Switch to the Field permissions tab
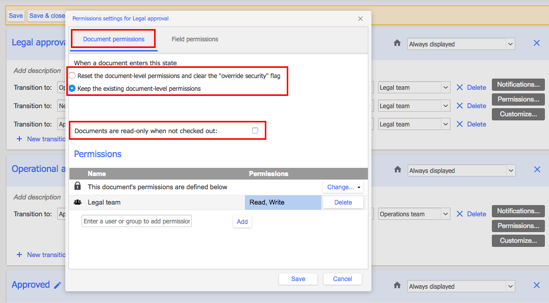The height and width of the screenshot is (303, 549). 194,39
